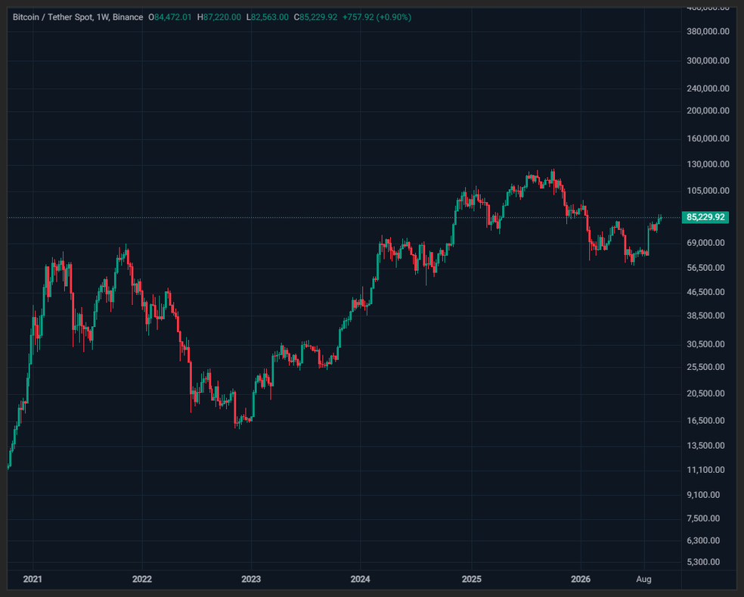Click the Bitcoin / Tether Spot symbol title
Viewport: 744px width, 597px height.
click(x=53, y=17)
